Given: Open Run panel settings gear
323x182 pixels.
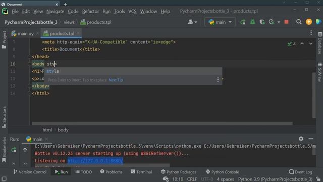Looking at the screenshot, I should tap(301, 139).
